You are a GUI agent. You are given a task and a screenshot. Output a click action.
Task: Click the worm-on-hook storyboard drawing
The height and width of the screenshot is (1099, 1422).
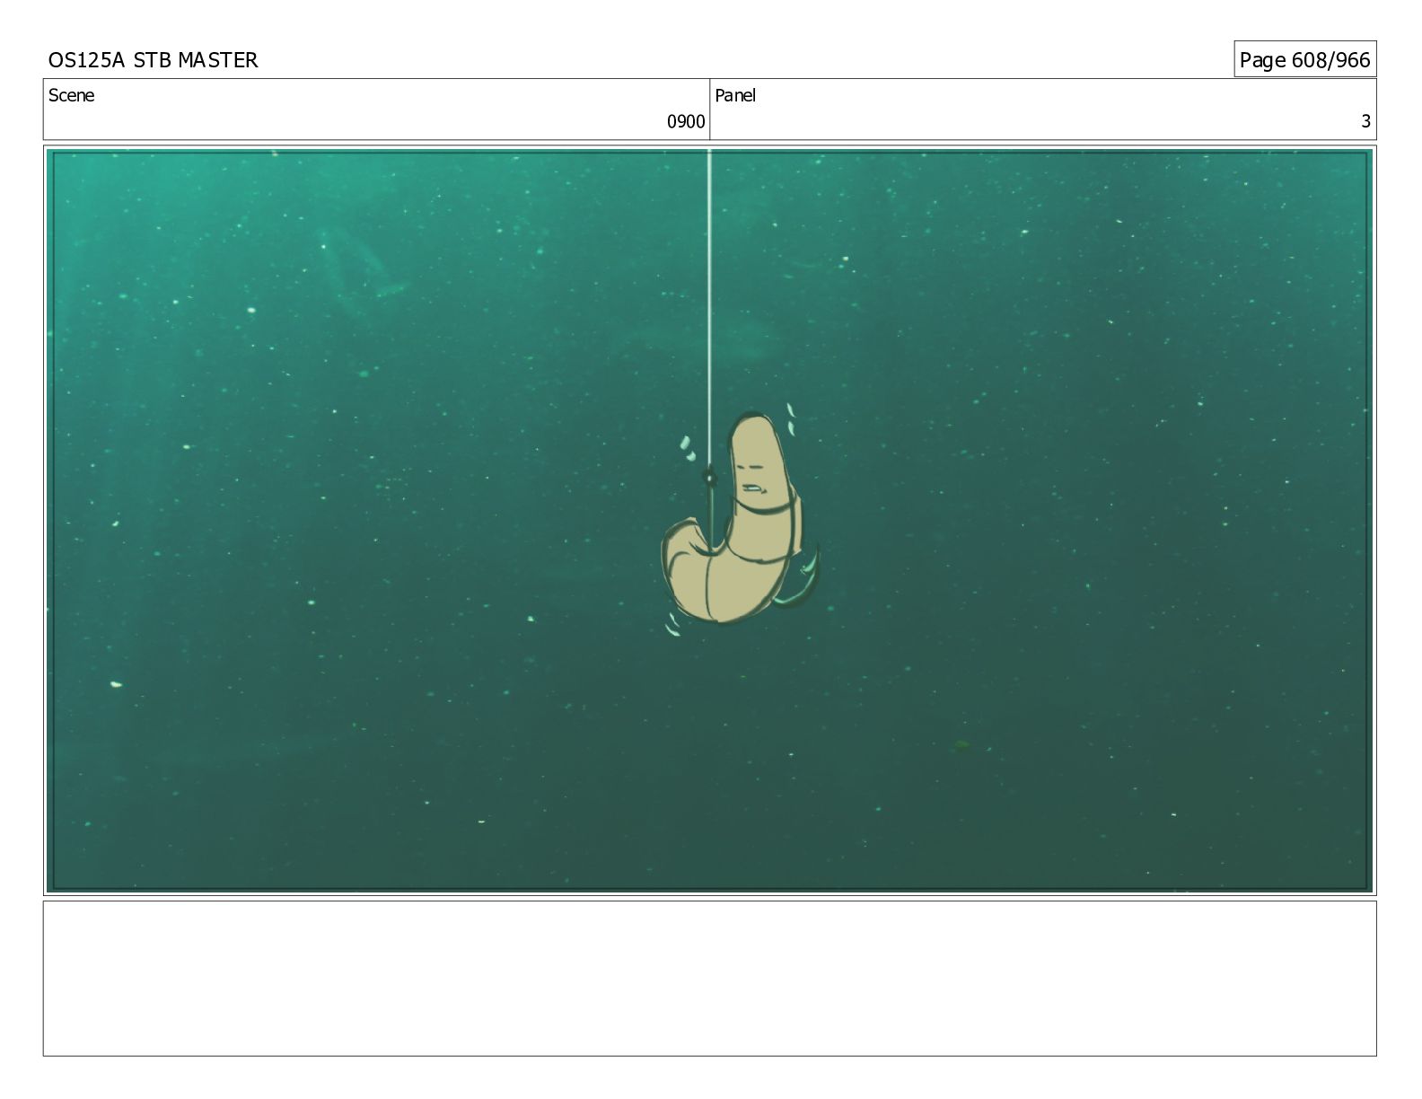tap(741, 520)
